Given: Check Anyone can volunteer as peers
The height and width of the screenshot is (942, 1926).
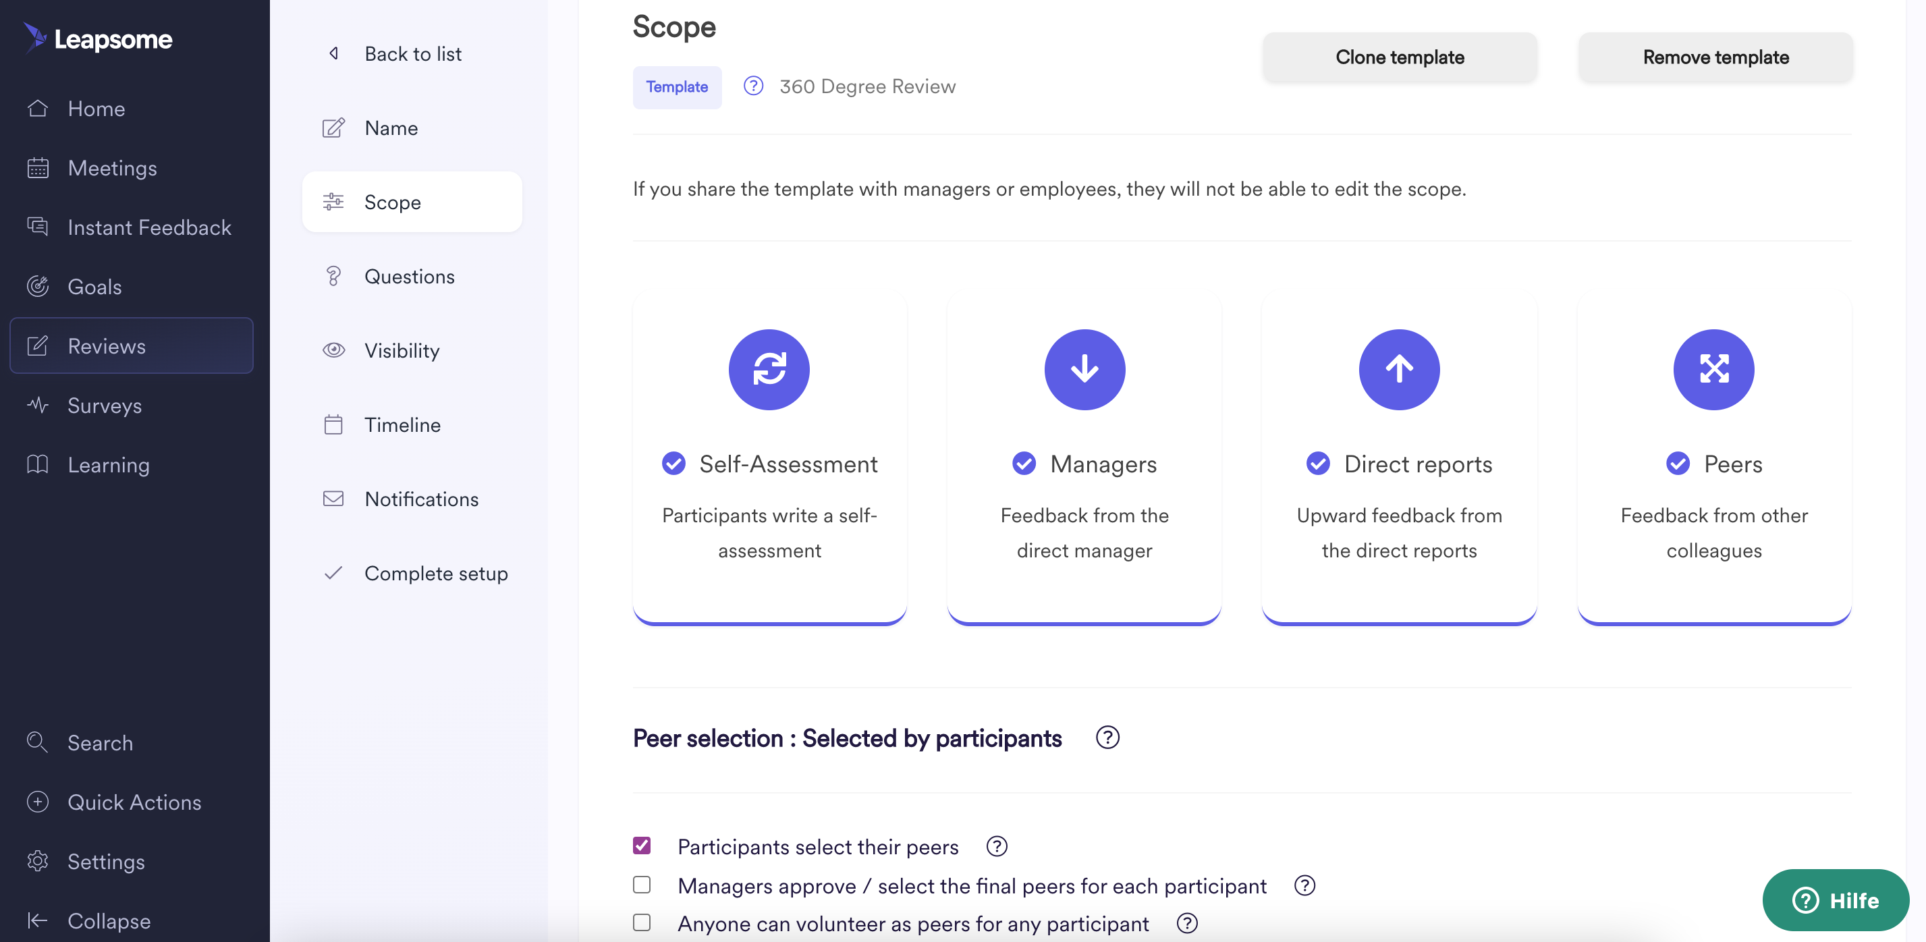Looking at the screenshot, I should coord(642,922).
